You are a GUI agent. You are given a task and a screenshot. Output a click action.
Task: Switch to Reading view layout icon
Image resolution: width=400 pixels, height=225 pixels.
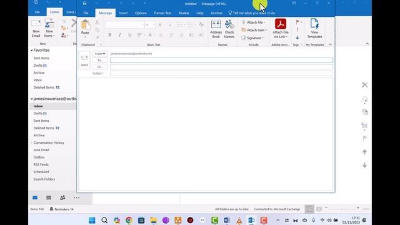pyautogui.click(x=319, y=209)
